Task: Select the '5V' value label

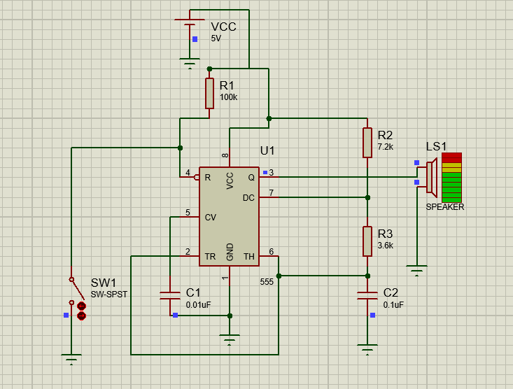Action: point(216,38)
